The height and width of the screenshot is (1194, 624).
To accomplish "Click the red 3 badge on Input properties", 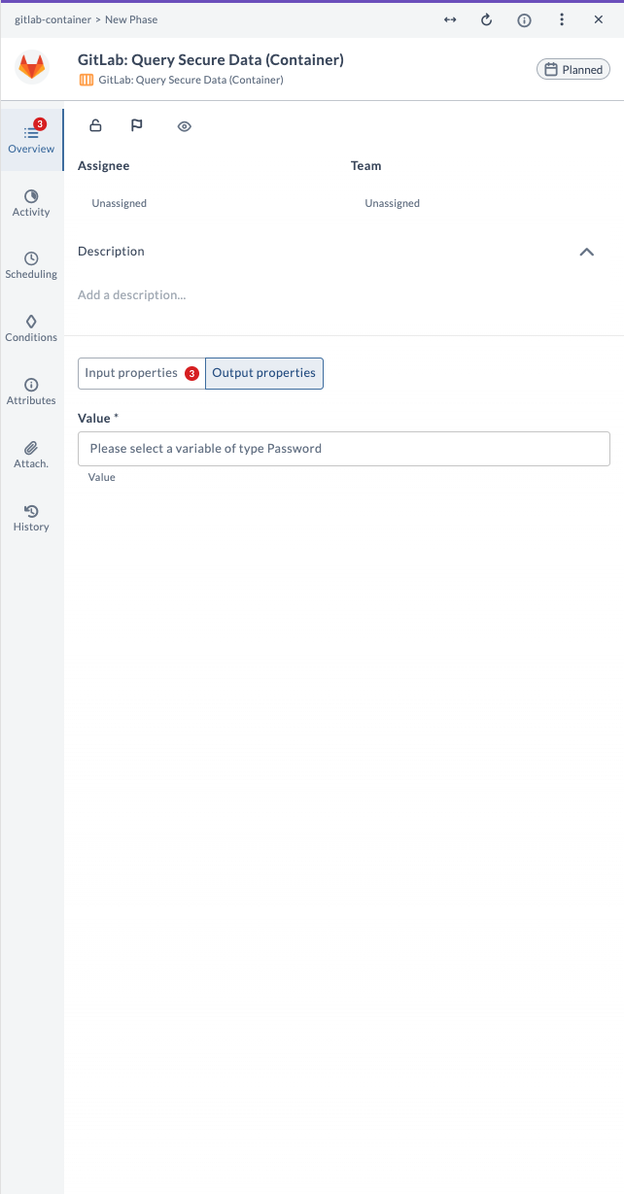I will (x=191, y=373).
